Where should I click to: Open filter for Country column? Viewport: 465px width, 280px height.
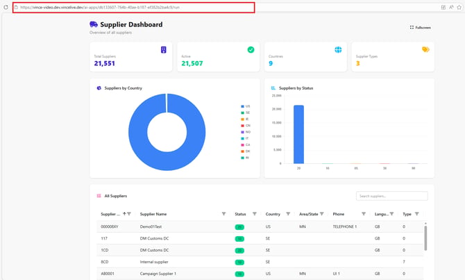coord(288,214)
